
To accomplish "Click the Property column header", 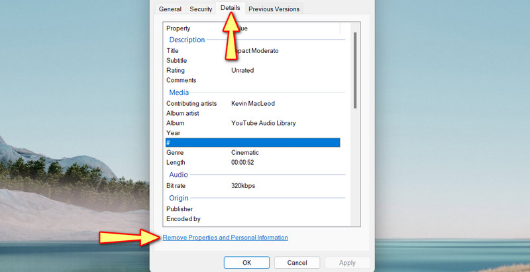I will tap(178, 28).
